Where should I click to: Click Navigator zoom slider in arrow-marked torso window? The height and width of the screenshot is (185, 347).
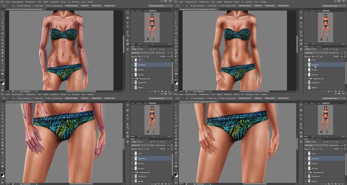click(x=154, y=44)
